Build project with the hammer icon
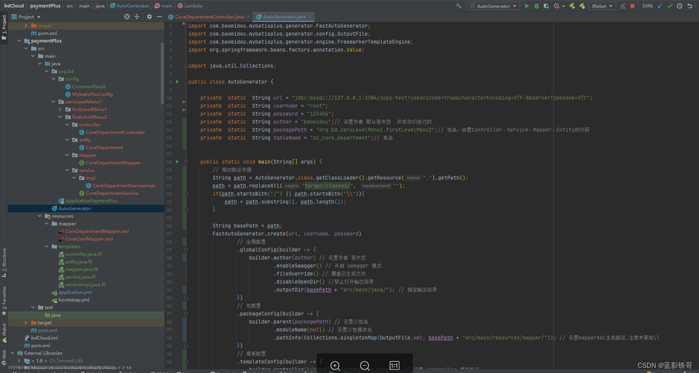 tap(459, 6)
